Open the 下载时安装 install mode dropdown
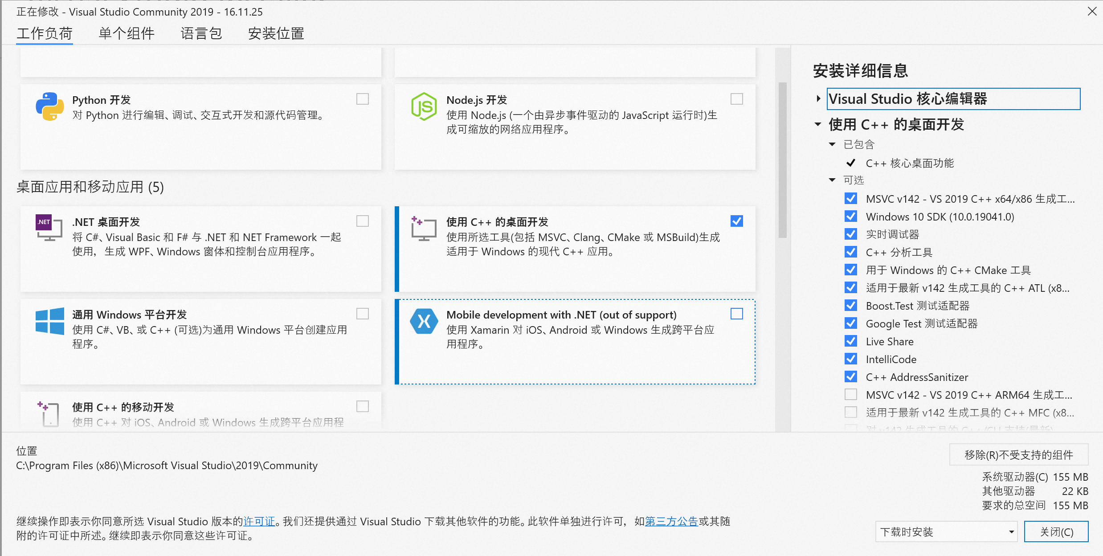This screenshot has width=1103, height=556. pyautogui.click(x=946, y=531)
